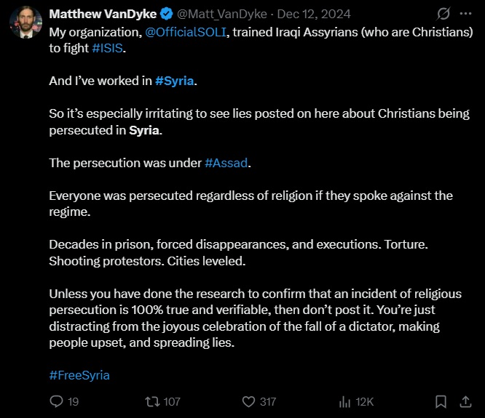Open view analytics bar chart icon
This screenshot has height=418, width=485.
point(344,401)
